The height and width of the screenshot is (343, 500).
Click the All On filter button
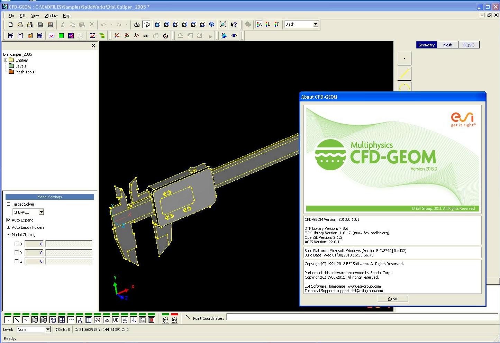click(165, 320)
